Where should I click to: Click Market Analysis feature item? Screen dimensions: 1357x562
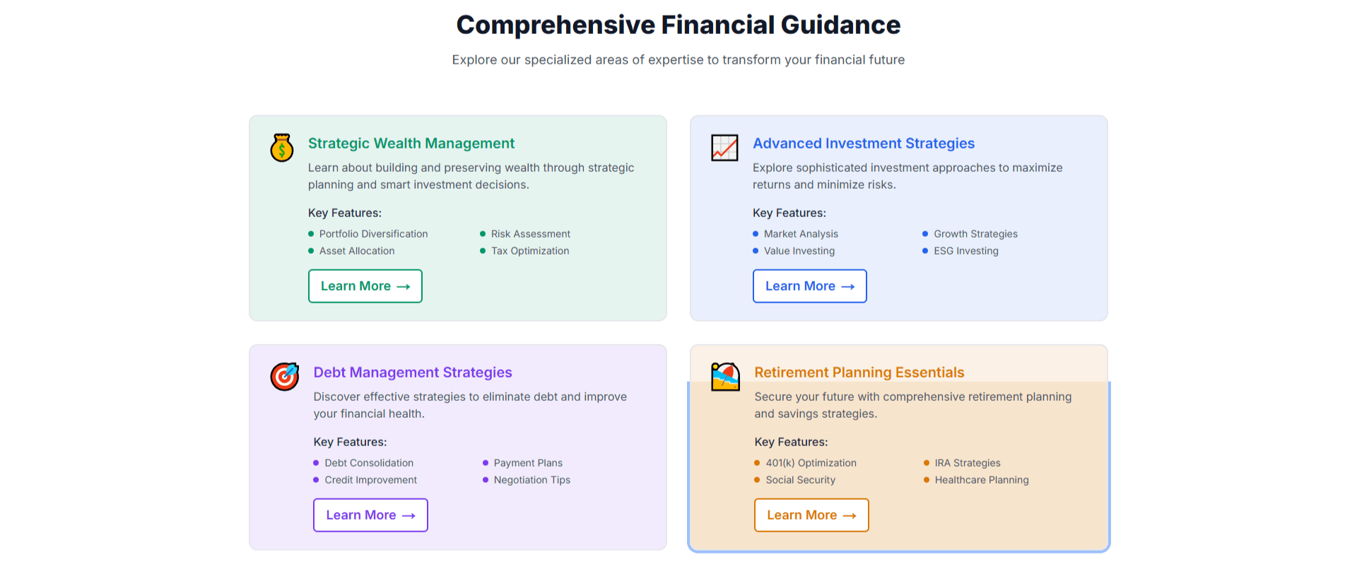click(x=801, y=234)
